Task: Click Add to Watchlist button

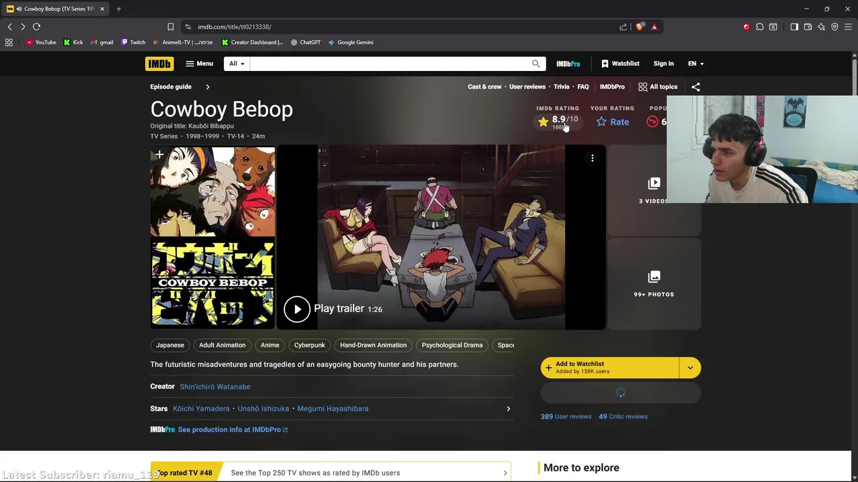Action: click(610, 368)
